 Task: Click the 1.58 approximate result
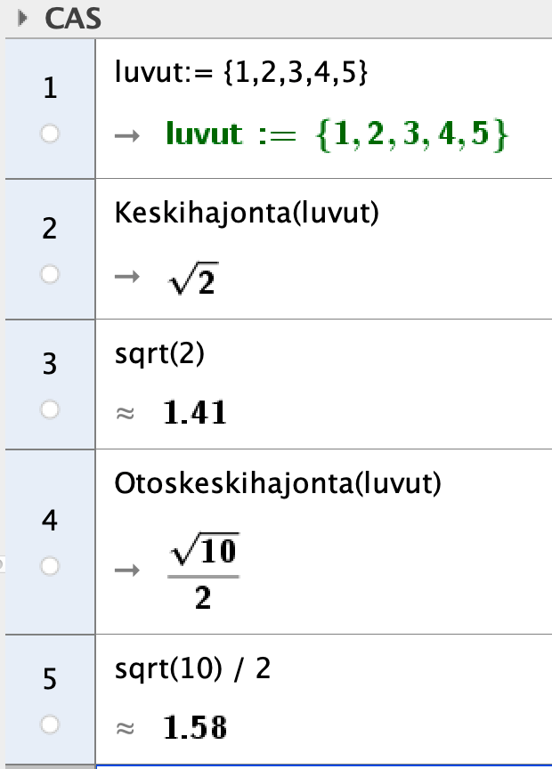(x=194, y=729)
